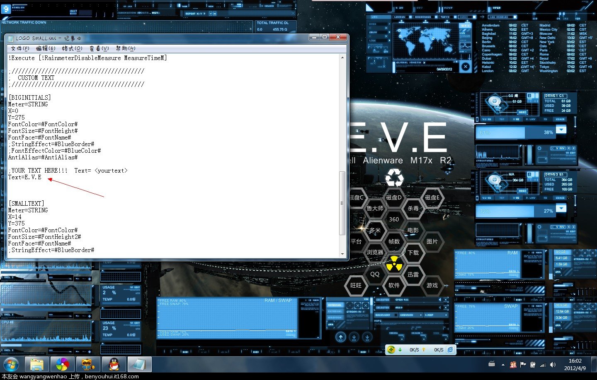The height and width of the screenshot is (380, 597).
Task: Open the 电影 hexagon shortcut
Action: pyautogui.click(x=413, y=230)
